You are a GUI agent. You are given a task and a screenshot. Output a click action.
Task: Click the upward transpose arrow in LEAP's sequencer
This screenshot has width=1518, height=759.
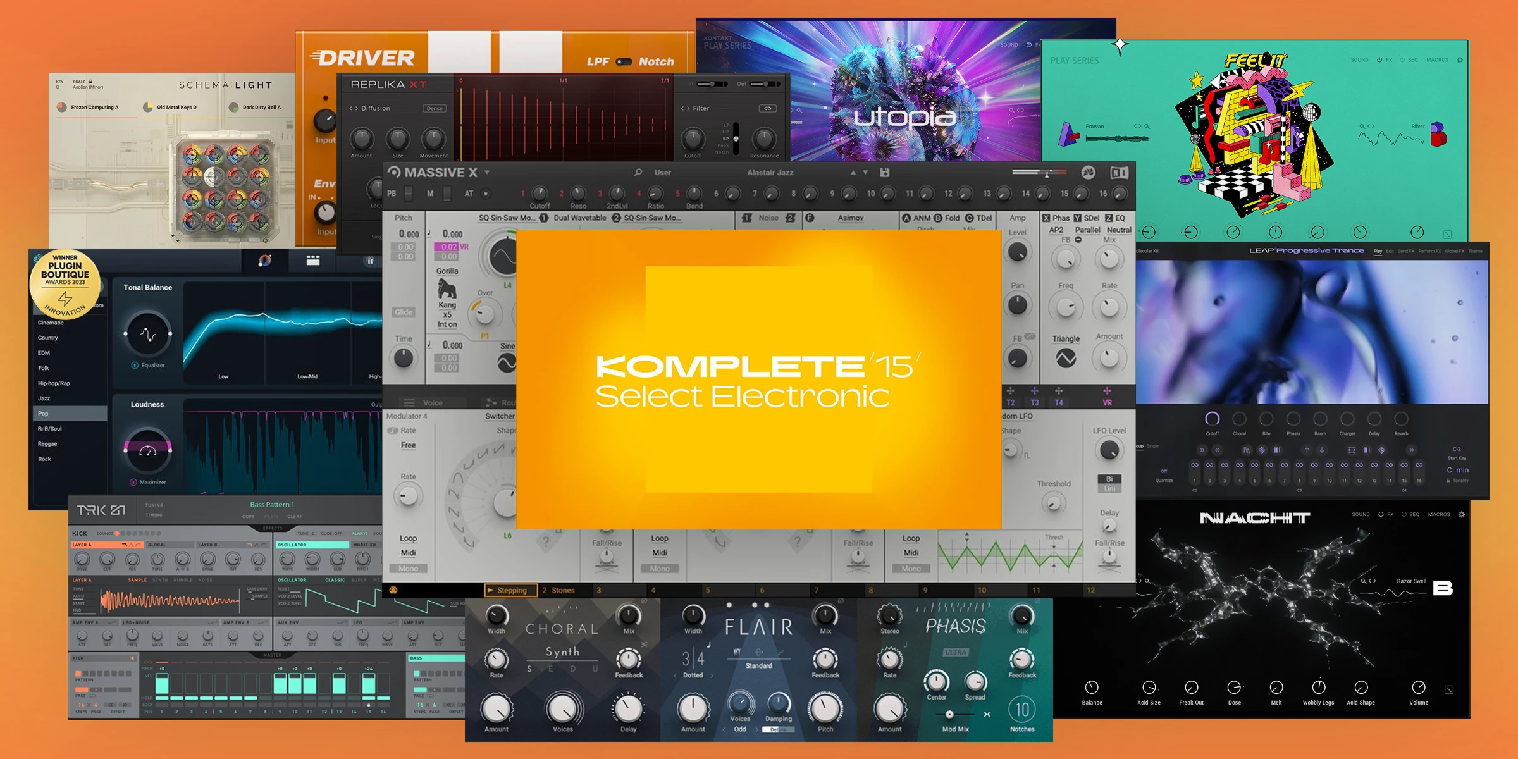[1307, 450]
